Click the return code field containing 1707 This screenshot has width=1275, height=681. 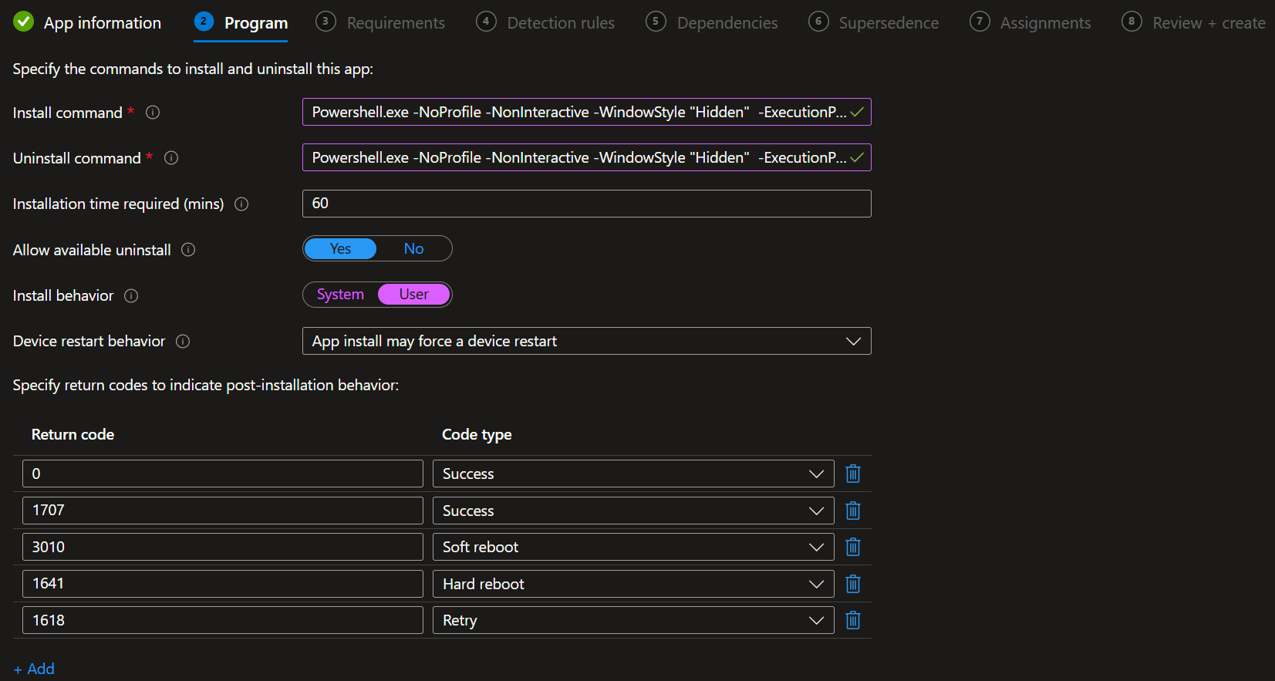click(223, 511)
